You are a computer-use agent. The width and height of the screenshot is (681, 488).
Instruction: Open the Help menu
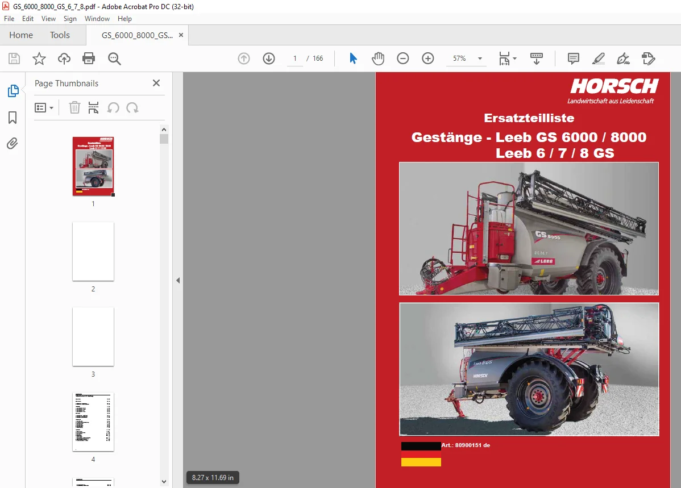[x=124, y=19]
